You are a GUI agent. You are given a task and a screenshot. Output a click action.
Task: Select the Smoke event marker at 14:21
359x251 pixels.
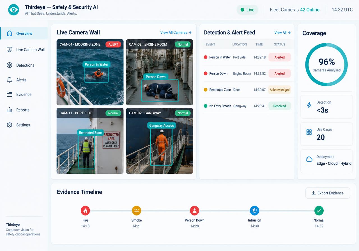click(137, 210)
